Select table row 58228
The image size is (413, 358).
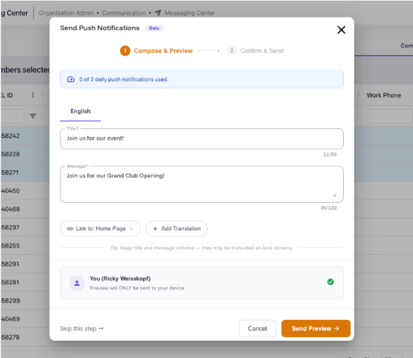[x=25, y=154]
